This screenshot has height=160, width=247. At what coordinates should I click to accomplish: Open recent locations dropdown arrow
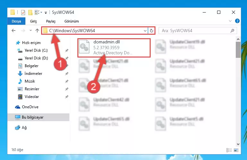(x=31, y=30)
